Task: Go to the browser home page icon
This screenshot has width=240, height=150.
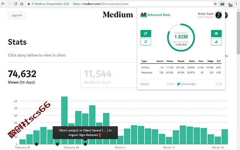Action: [22, 4]
